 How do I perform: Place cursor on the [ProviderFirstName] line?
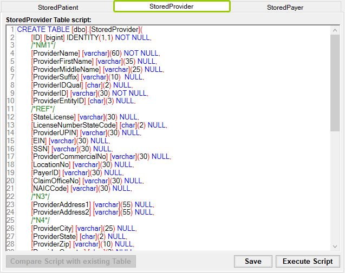94,61
